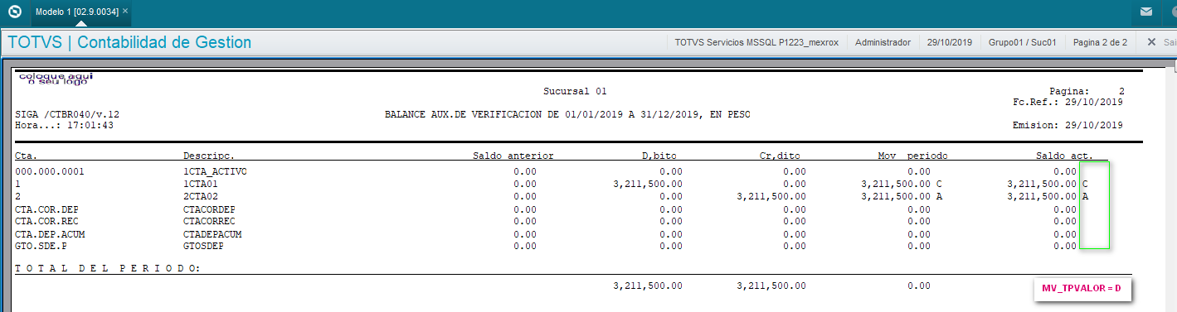Click the 2CTA02 description cell
The image size is (1177, 312).
[x=200, y=196]
